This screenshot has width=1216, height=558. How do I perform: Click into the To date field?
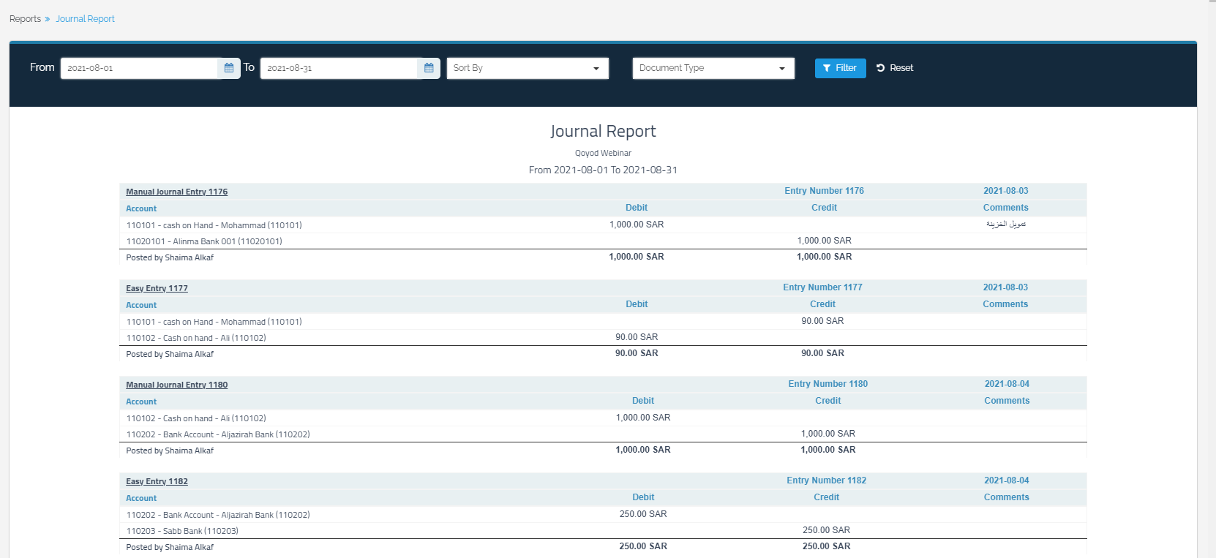point(339,68)
